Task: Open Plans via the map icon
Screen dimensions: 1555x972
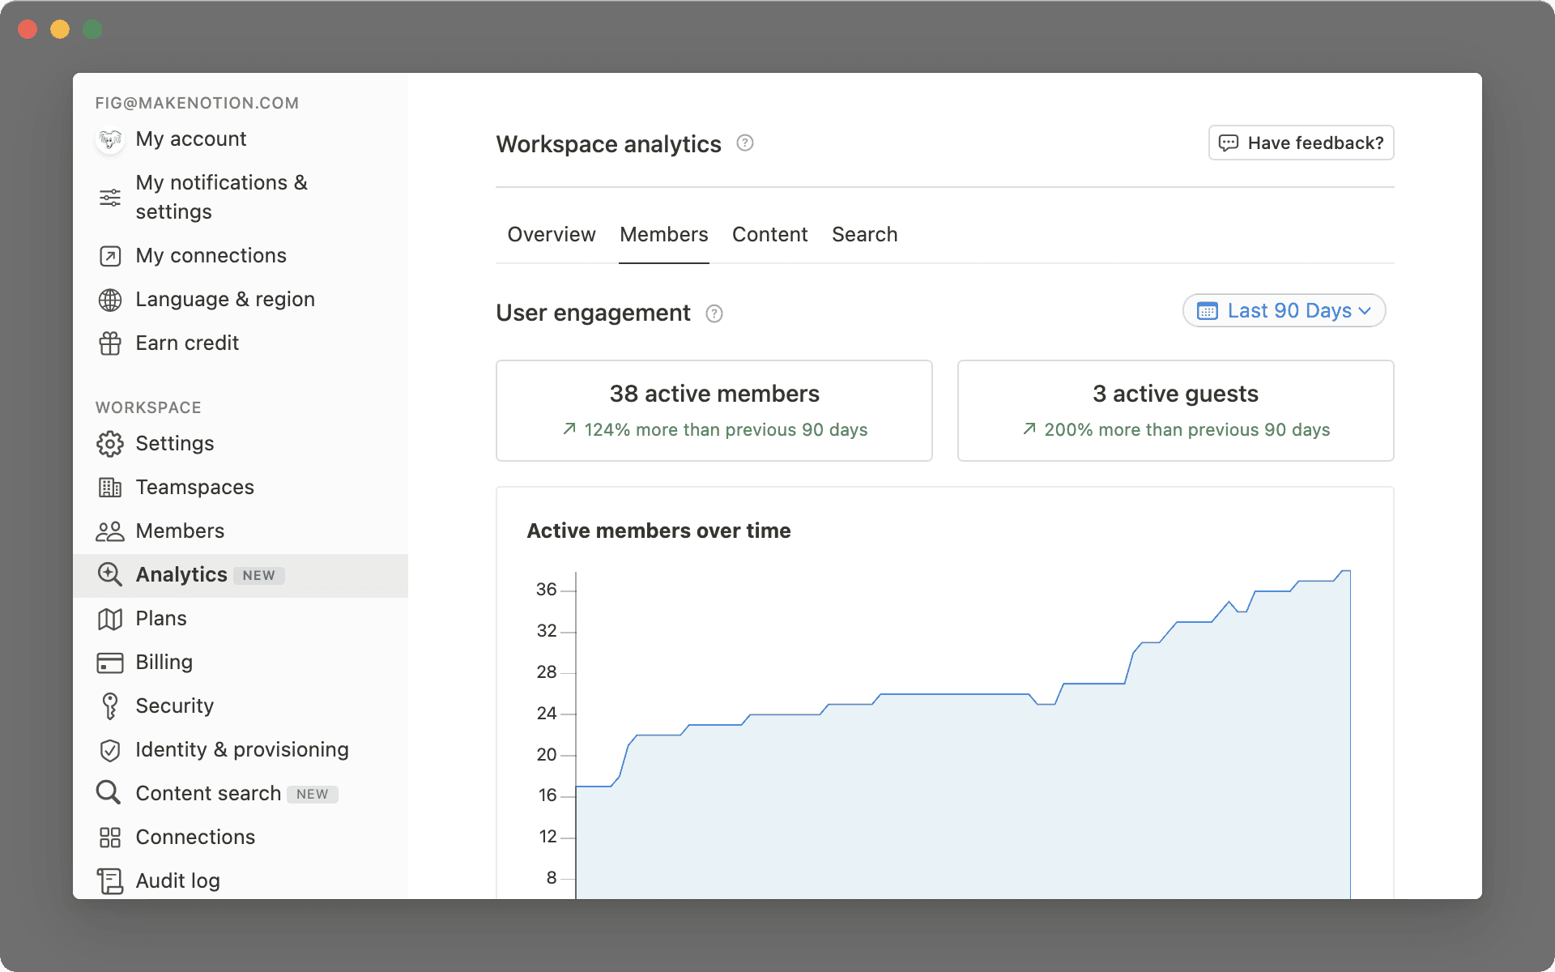Action: (110, 618)
